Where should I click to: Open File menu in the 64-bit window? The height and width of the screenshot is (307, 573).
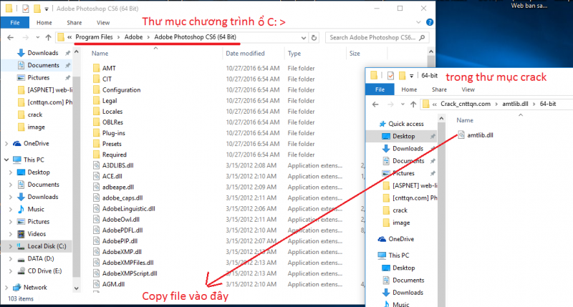[x=380, y=89]
